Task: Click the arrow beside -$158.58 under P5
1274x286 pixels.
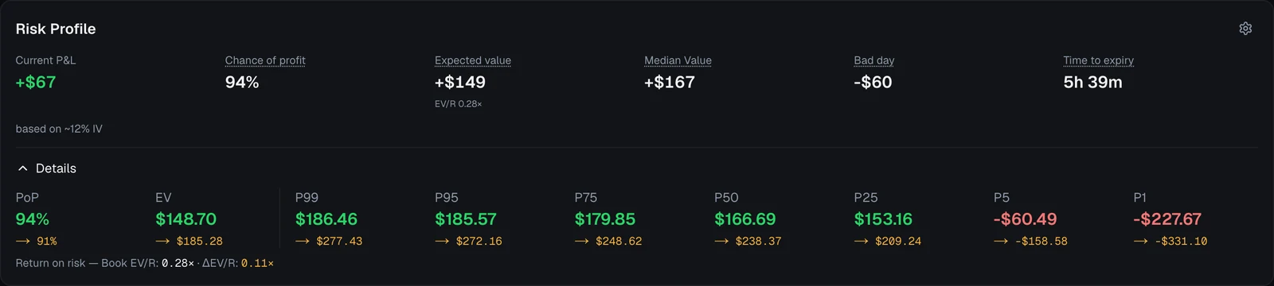Action: pos(1001,242)
